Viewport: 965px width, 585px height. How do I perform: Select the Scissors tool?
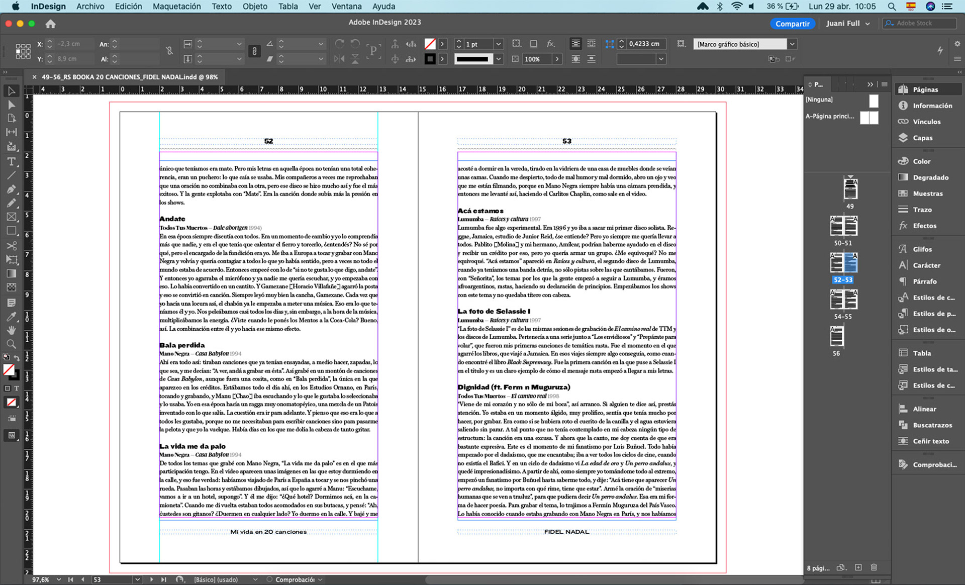pyautogui.click(x=11, y=245)
